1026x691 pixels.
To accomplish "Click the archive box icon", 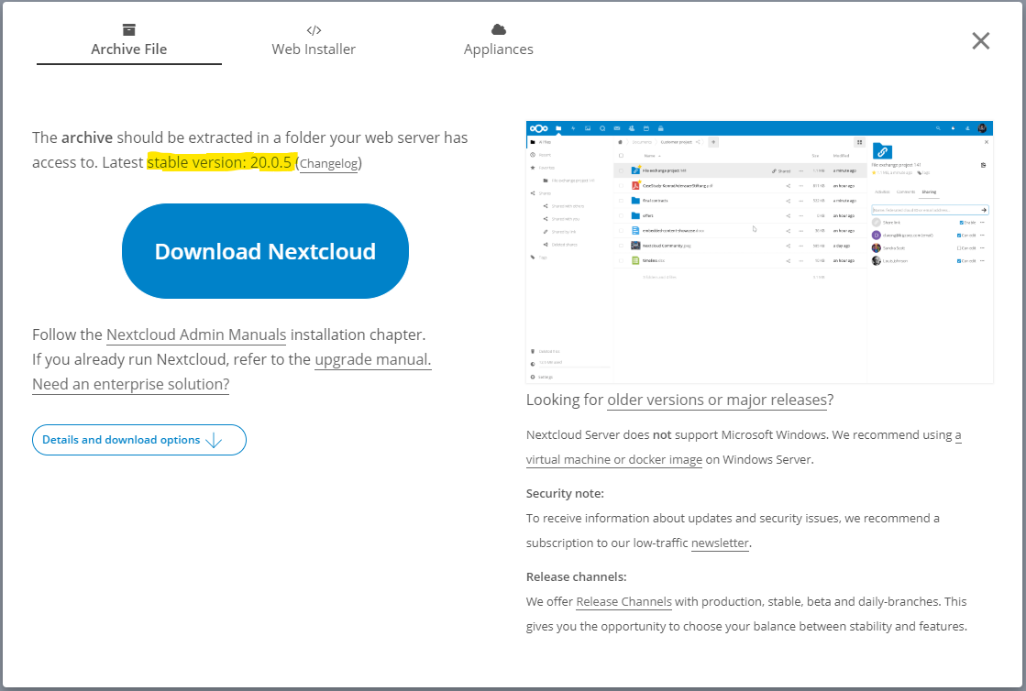I will 129,29.
